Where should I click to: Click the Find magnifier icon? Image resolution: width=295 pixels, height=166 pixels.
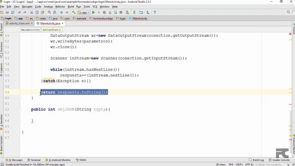(x=49, y=12)
